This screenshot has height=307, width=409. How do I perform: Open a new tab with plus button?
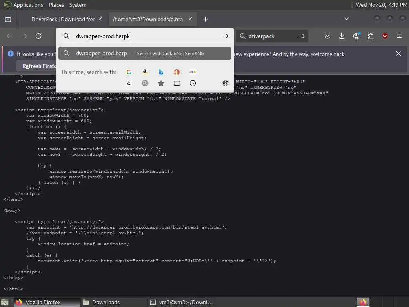206,19
